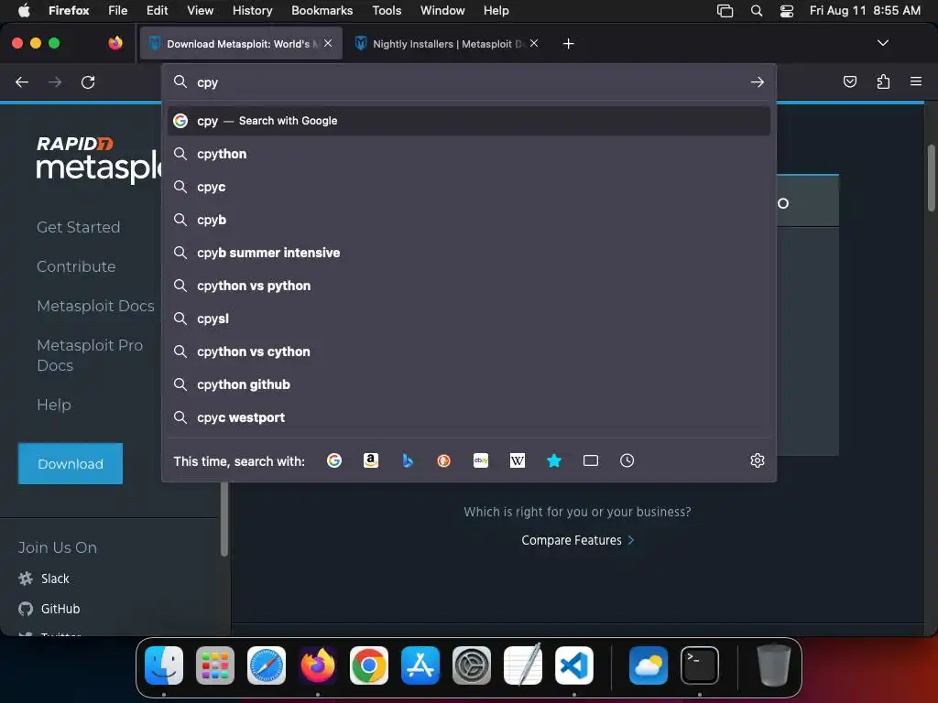Select 'cpyb summer intensive' suggestion
The height and width of the screenshot is (703, 938).
[469, 253]
